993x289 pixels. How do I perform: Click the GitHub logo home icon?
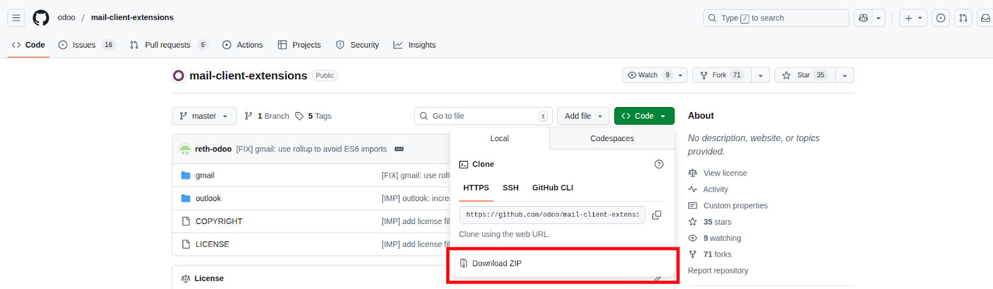coord(41,18)
